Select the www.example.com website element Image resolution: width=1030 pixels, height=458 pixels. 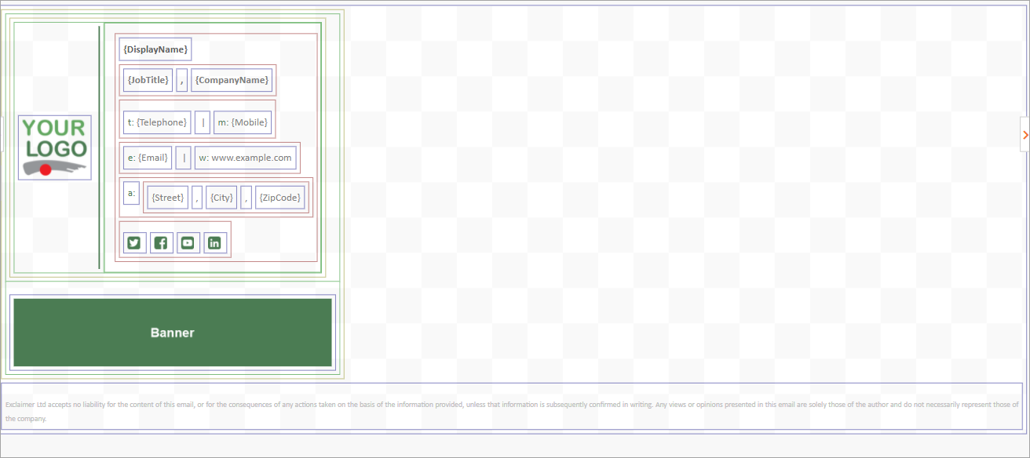click(x=246, y=158)
